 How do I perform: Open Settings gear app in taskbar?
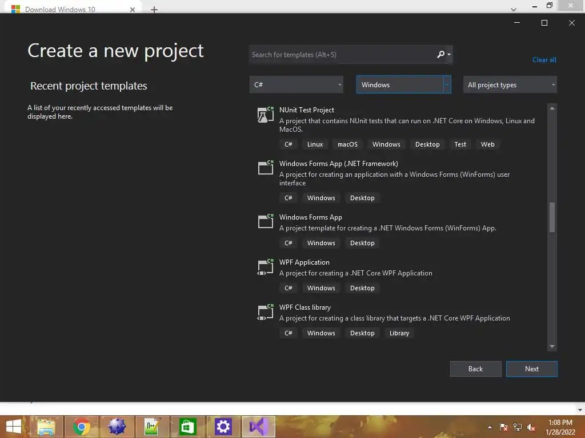coord(223,427)
